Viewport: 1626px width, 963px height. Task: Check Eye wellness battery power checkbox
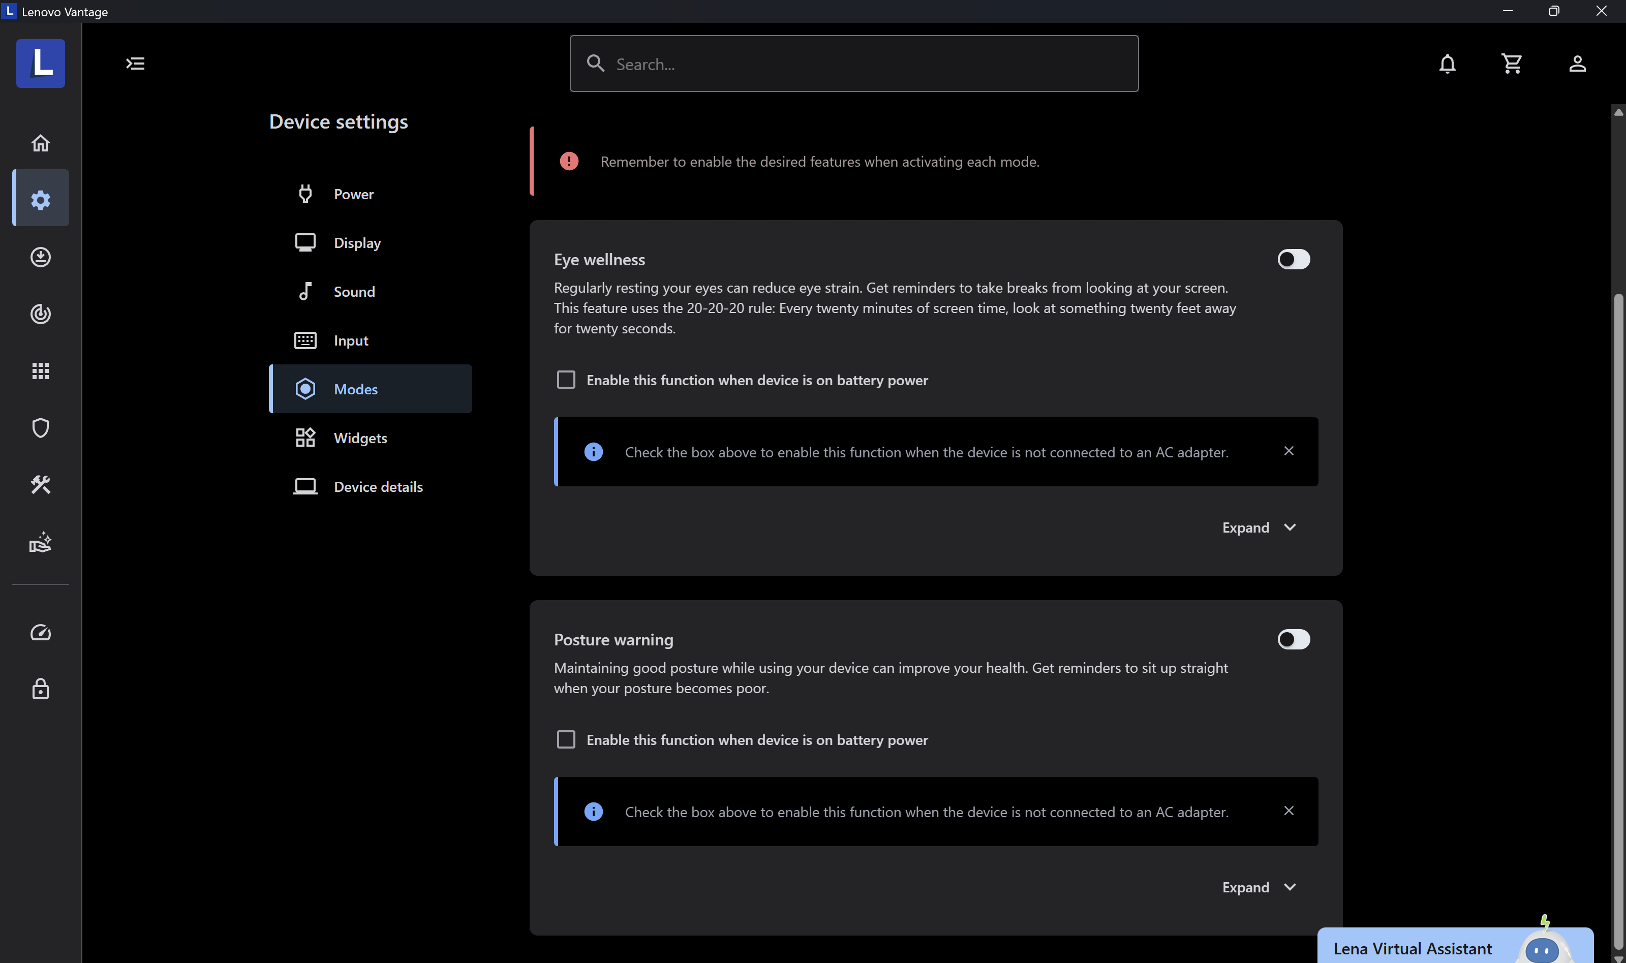[x=566, y=380]
